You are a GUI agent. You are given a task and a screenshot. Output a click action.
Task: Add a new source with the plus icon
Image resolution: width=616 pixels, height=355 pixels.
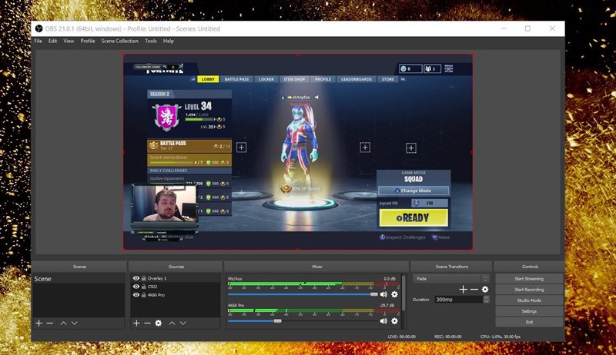tap(136, 323)
